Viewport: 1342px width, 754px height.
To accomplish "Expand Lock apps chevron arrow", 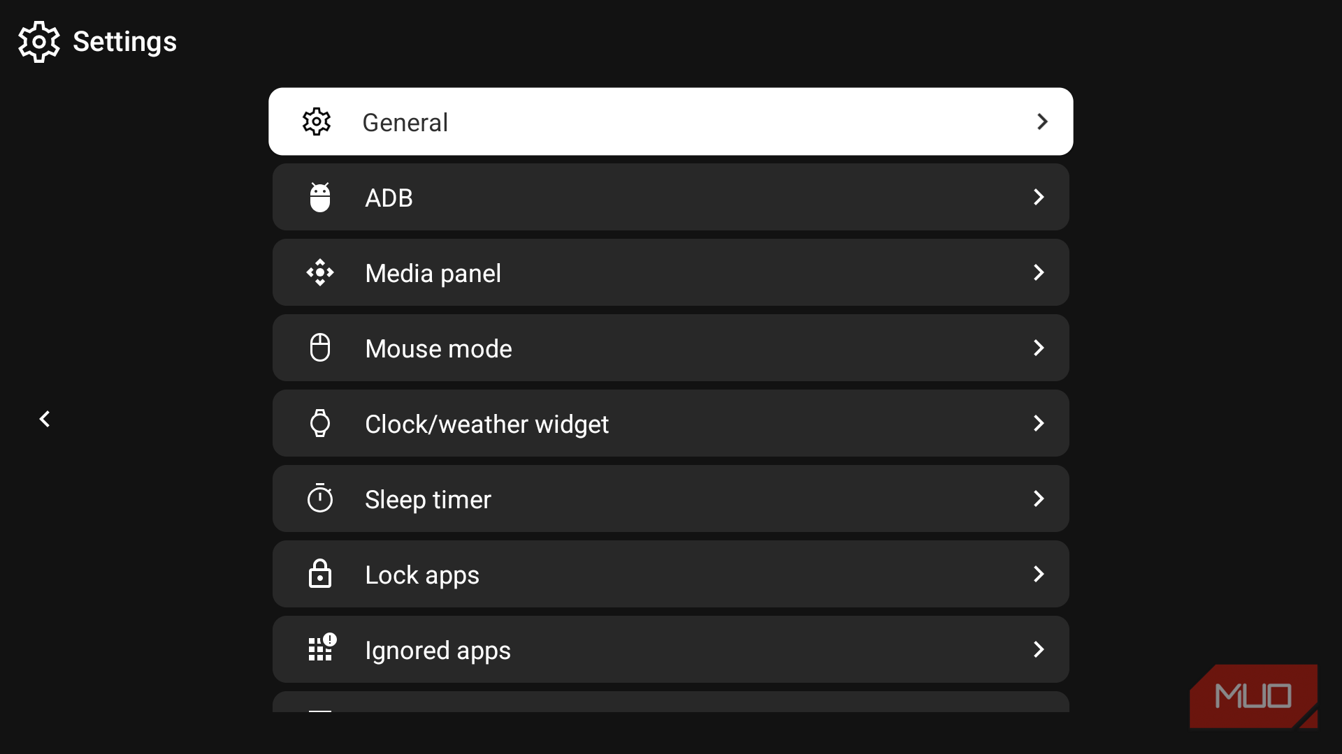I will pyautogui.click(x=1039, y=574).
